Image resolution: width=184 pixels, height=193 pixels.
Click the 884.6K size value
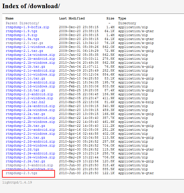pyautogui.click(x=108, y=74)
